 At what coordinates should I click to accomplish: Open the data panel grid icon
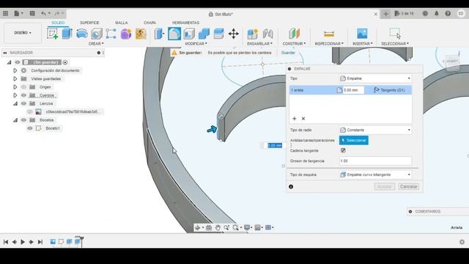[5, 13]
